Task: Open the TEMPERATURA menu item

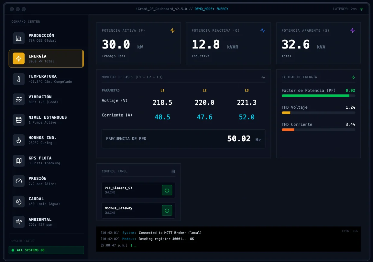Action: 46,79
